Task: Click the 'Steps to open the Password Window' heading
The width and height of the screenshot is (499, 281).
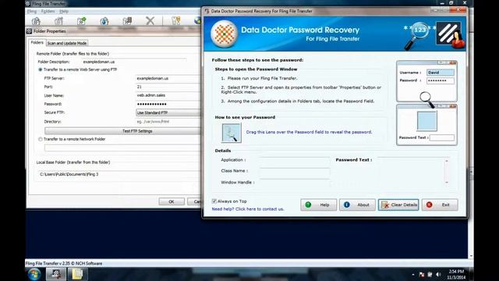Action: 256,69
